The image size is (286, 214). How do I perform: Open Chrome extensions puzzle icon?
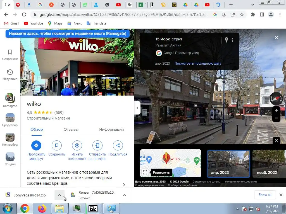[x=253, y=14]
